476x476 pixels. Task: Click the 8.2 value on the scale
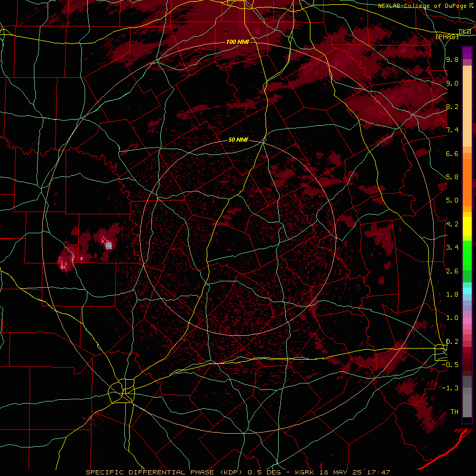452,106
